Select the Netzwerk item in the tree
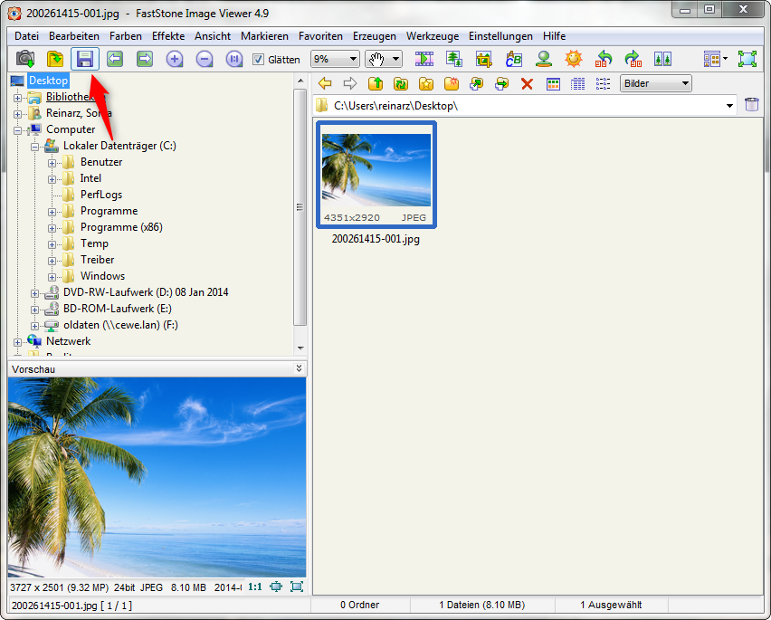Screen dimensions: 771x620 click(68, 341)
